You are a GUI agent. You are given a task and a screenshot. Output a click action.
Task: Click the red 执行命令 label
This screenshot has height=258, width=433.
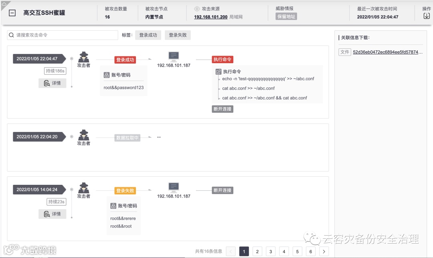point(222,59)
